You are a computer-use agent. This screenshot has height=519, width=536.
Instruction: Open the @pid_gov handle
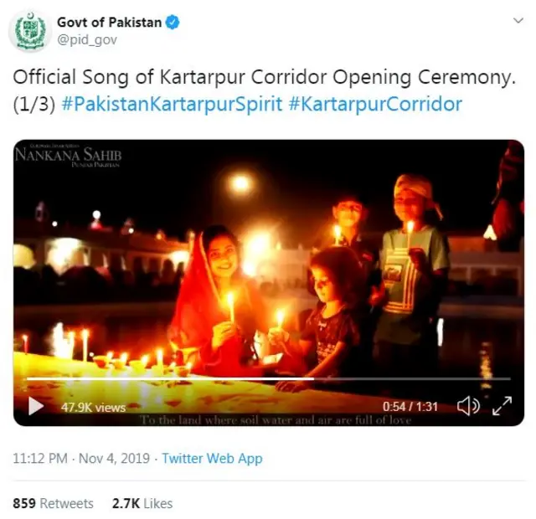click(x=87, y=40)
